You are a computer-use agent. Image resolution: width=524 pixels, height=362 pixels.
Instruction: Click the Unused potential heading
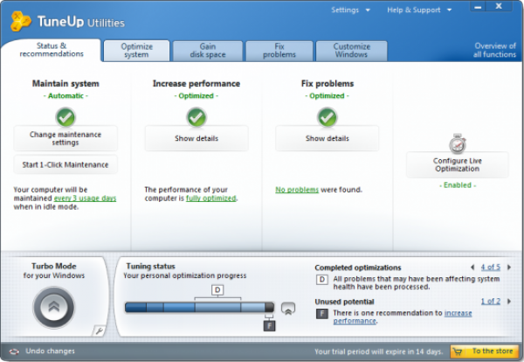click(344, 302)
